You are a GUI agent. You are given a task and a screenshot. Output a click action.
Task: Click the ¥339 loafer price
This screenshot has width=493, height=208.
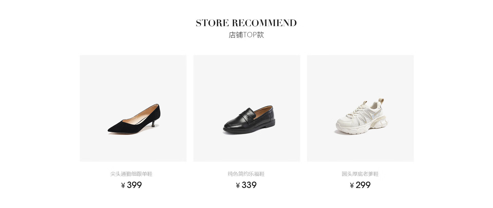tap(246, 185)
